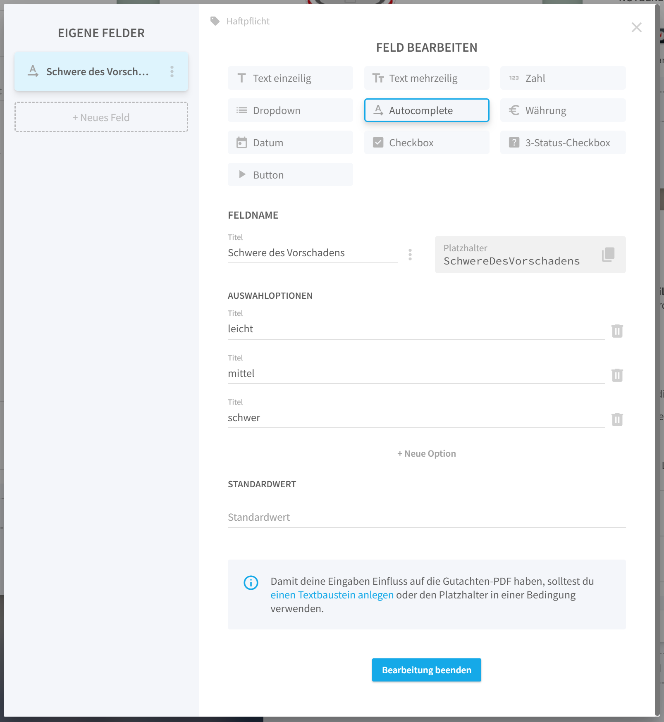This screenshot has width=664, height=722.
Task: Copy the SchwereDesVorschadens placeholder to clipboard
Action: [x=608, y=255]
